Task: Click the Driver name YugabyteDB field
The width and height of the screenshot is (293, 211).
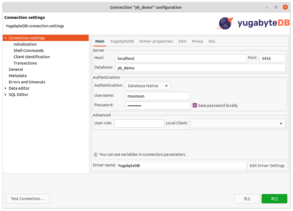Action: coord(181,166)
